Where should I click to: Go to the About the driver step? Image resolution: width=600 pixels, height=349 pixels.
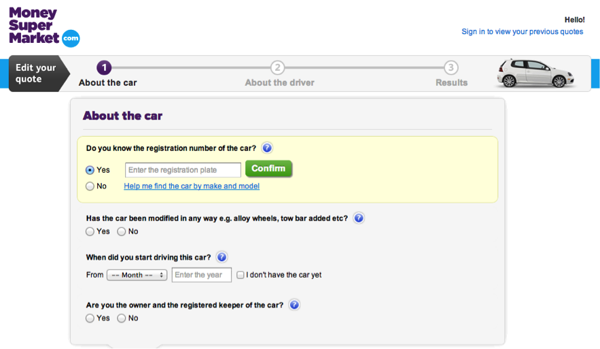tap(279, 82)
